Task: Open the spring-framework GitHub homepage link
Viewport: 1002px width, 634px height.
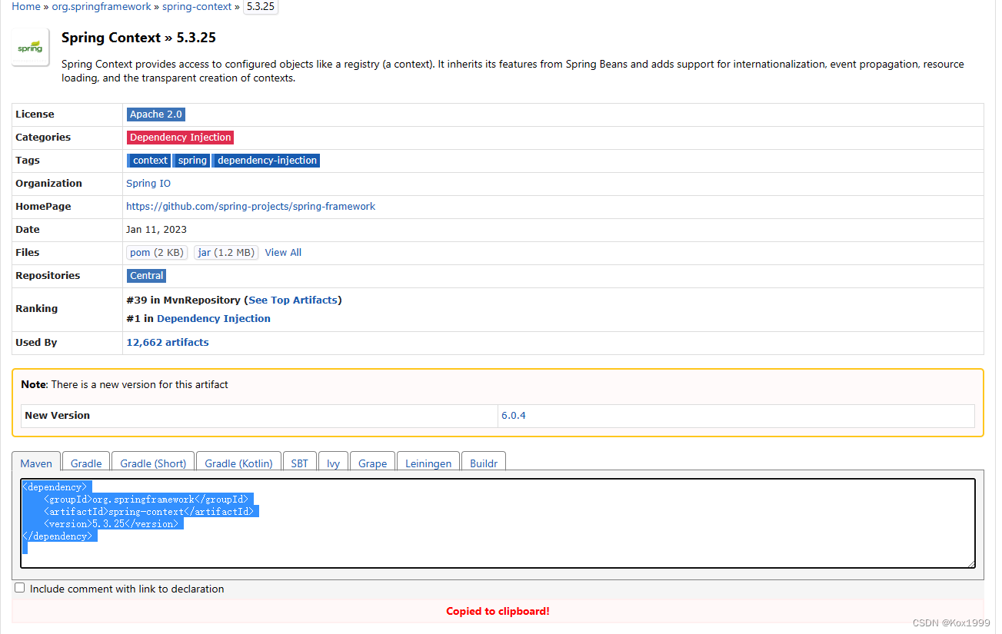Action: click(x=251, y=207)
